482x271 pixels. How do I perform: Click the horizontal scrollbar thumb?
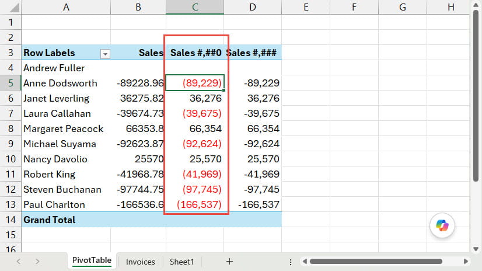coord(376,262)
